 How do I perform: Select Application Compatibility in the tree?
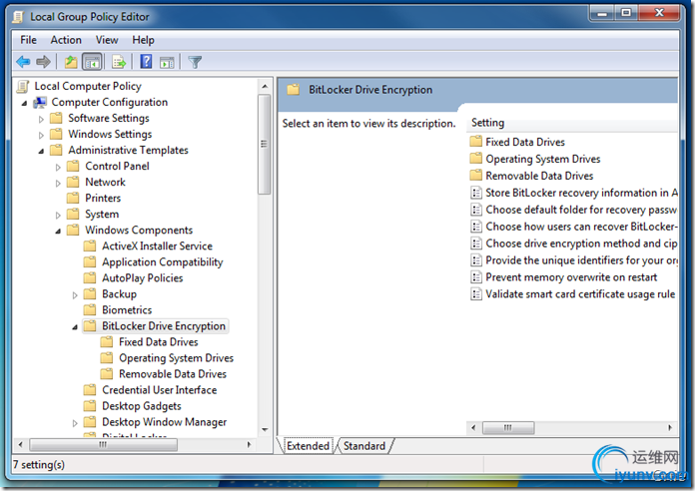[x=162, y=261]
